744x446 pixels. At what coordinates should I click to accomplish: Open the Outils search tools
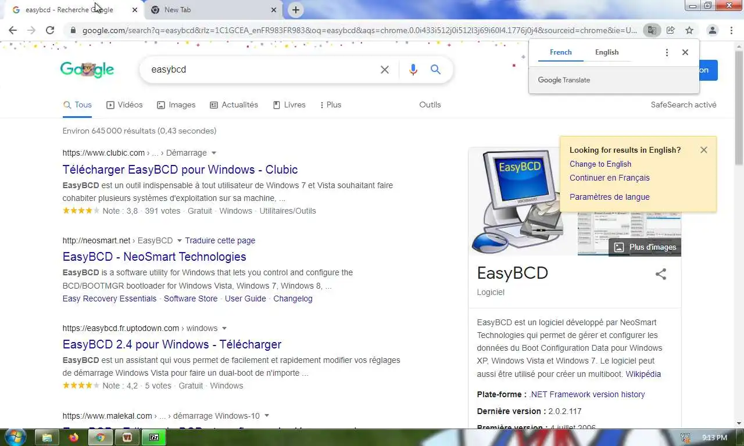(x=430, y=105)
